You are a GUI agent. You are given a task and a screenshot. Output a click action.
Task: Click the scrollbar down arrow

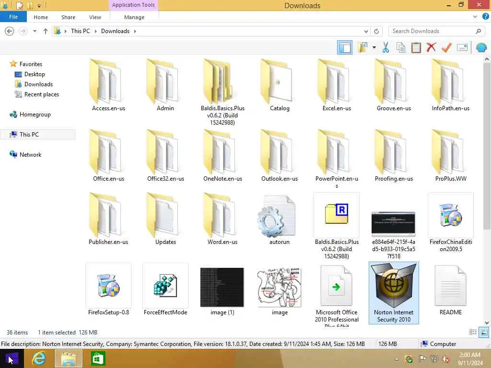coord(487,322)
